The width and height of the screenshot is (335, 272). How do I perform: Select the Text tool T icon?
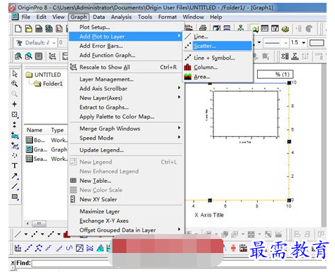[15, 165]
